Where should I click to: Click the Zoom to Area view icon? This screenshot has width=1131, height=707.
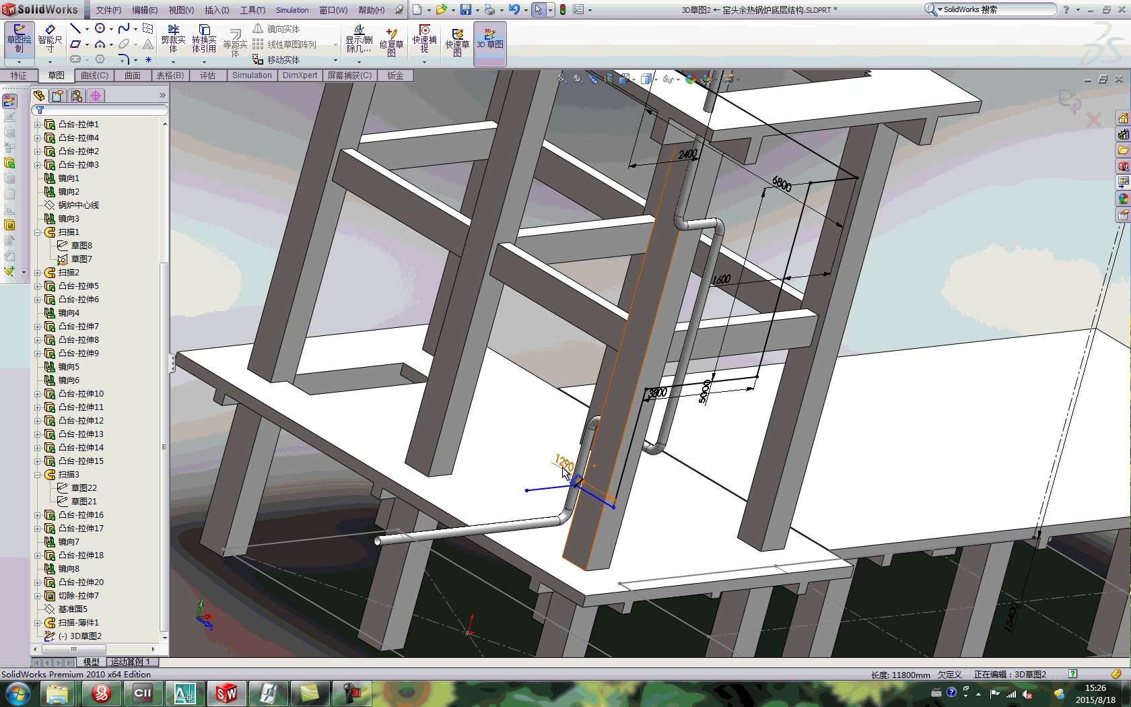[578, 79]
